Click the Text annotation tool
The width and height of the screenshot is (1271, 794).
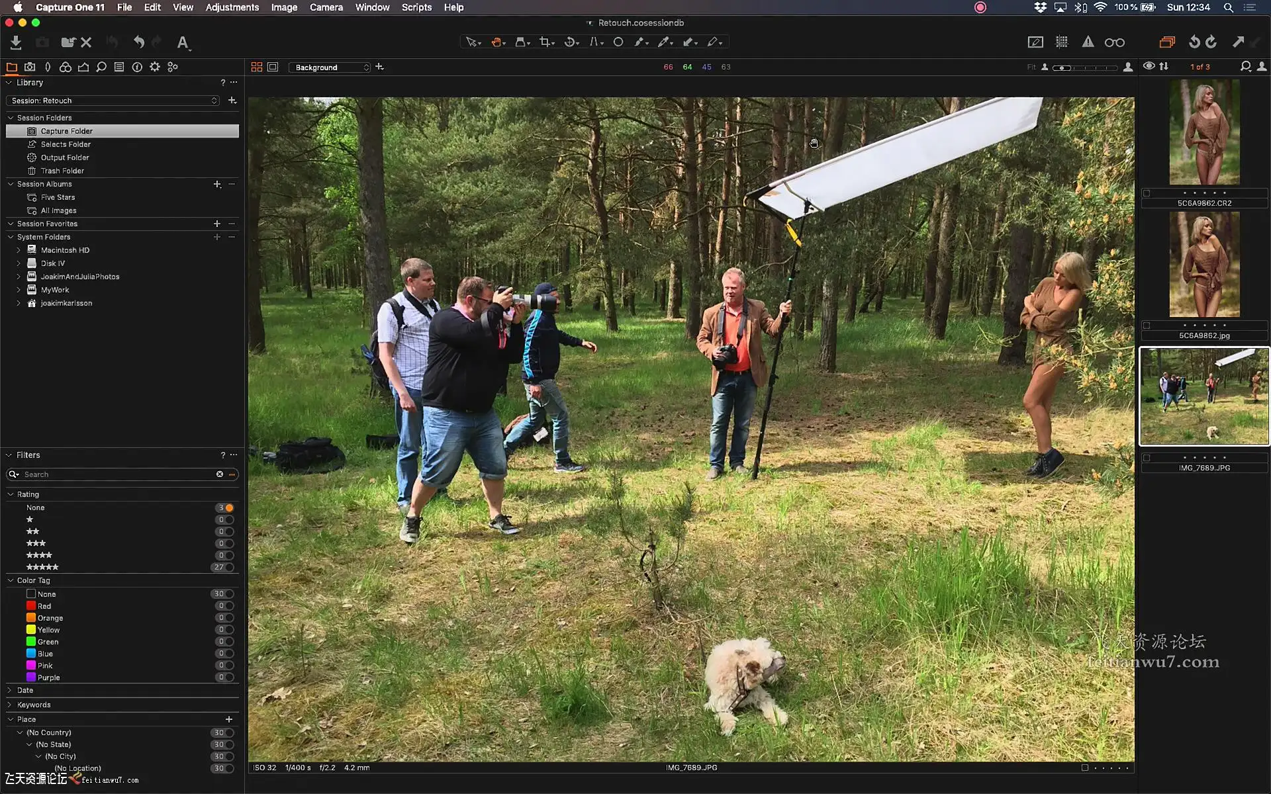coord(183,42)
